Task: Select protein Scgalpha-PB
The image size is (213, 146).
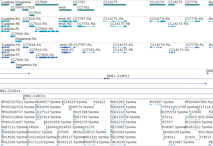Action: point(11,50)
